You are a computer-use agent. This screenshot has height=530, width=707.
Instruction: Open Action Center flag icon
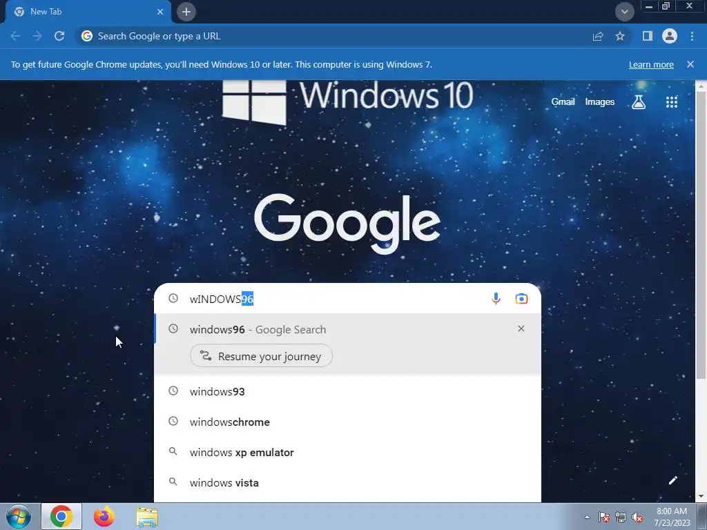604,518
